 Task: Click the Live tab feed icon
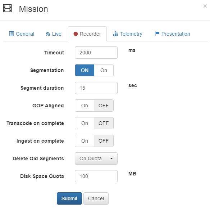(48, 34)
